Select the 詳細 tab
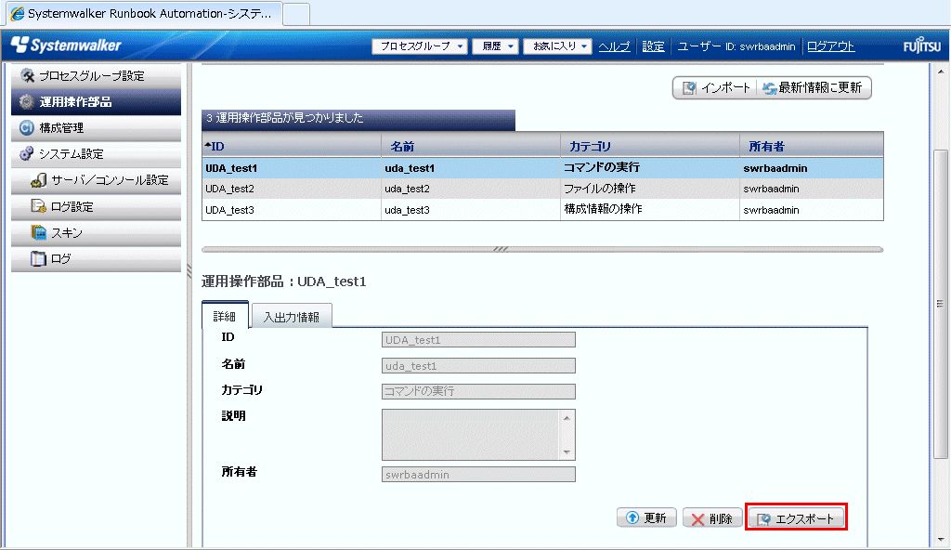The width and height of the screenshot is (951, 550). pos(225,316)
